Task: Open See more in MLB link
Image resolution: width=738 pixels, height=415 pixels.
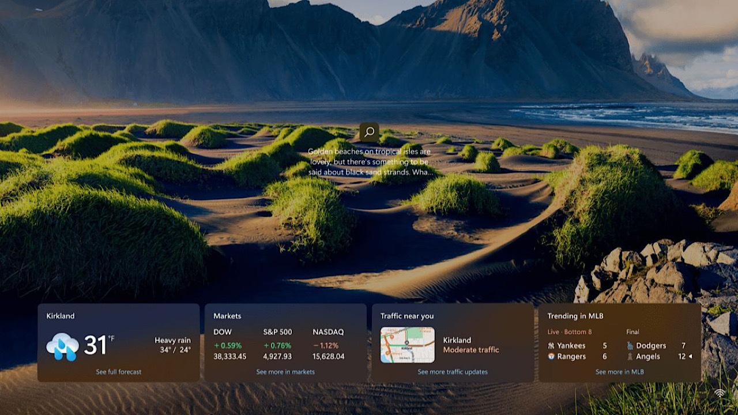Action: (x=620, y=372)
